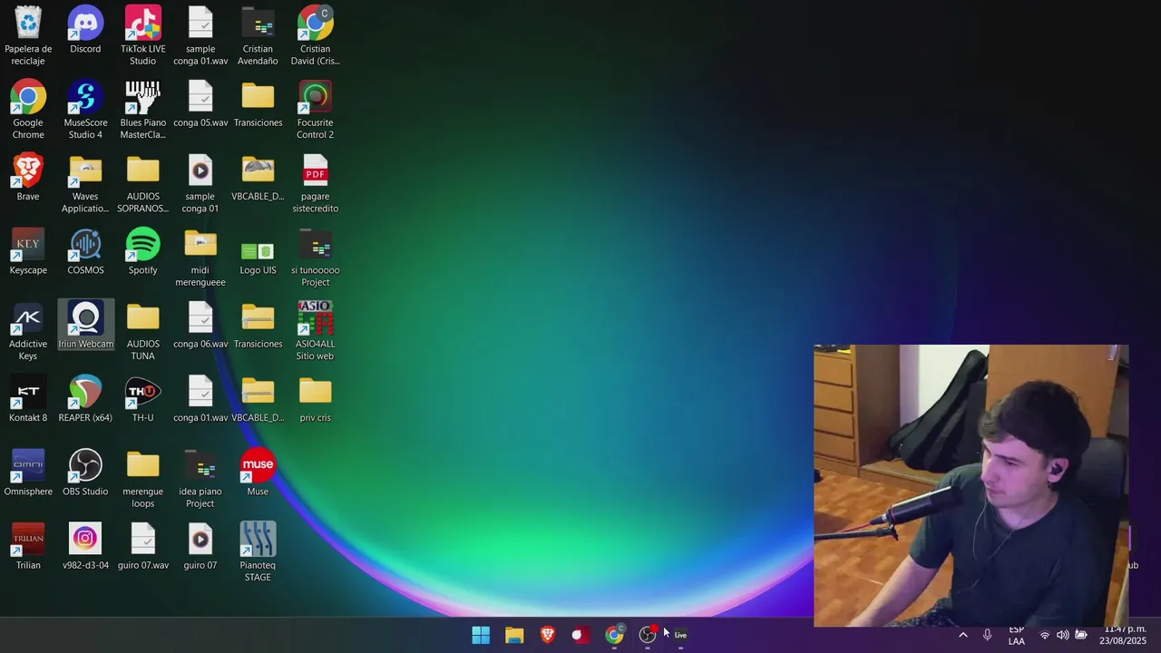Screen dimensions: 1161x653
Task: Click the webcam video overlay
Action: click(x=971, y=485)
